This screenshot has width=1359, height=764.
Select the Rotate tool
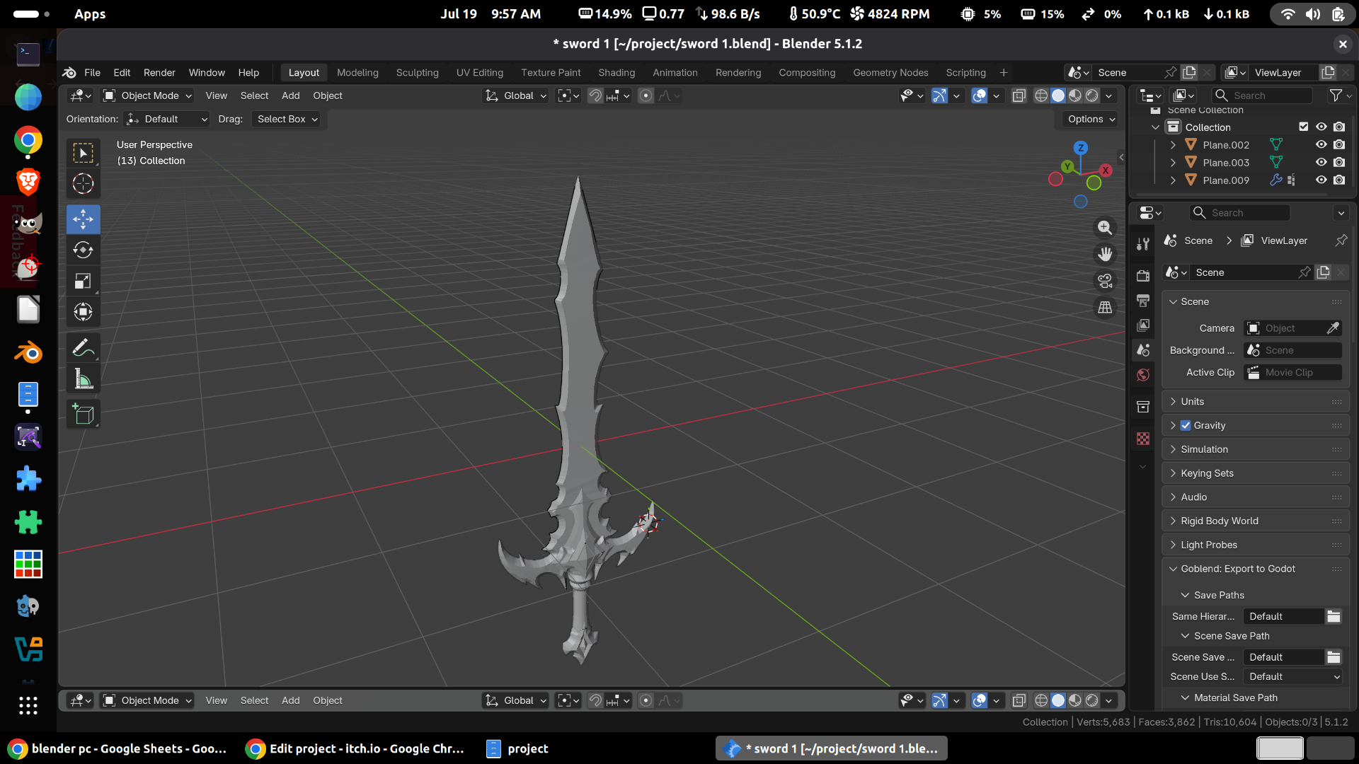pos(83,250)
